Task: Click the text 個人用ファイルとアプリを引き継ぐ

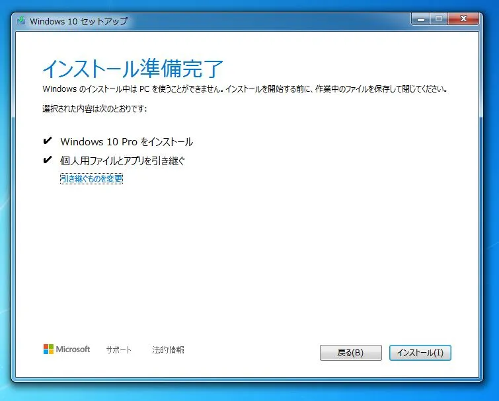Action: click(x=122, y=161)
